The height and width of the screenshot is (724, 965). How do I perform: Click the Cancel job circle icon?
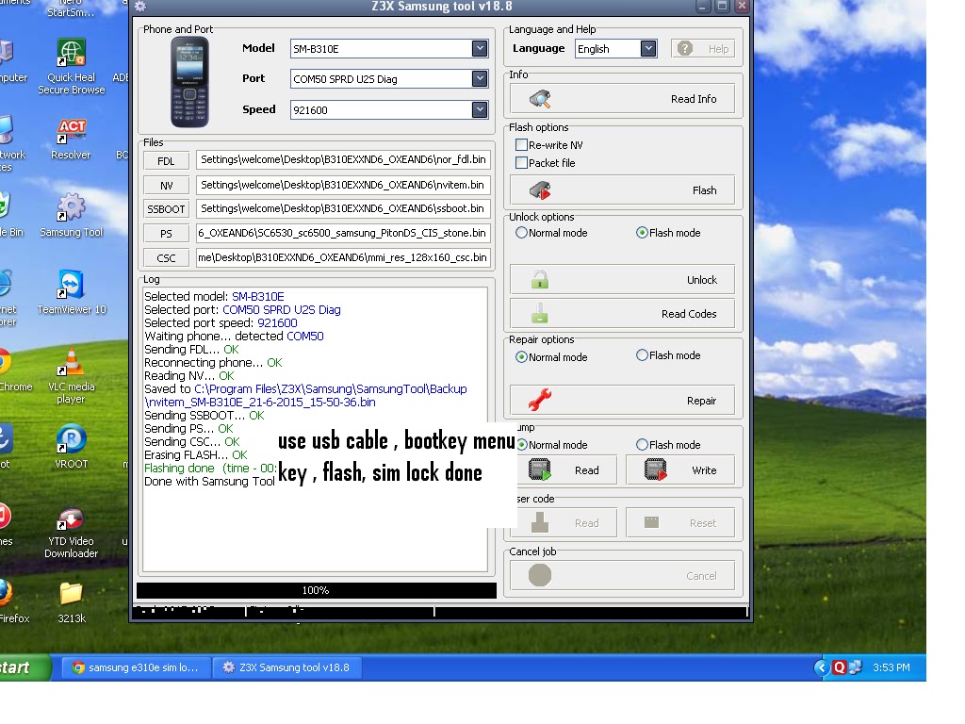click(540, 575)
